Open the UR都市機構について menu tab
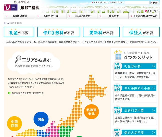The width and height of the screenshot is (162, 137). click(144, 16)
